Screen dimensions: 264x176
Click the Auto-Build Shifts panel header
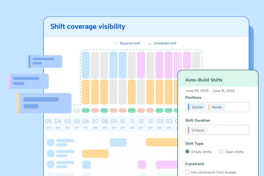pyautogui.click(x=204, y=80)
